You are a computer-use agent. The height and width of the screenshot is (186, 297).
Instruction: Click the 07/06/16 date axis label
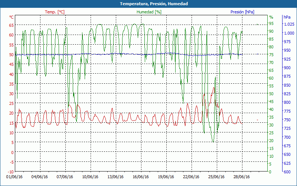[65, 177]
